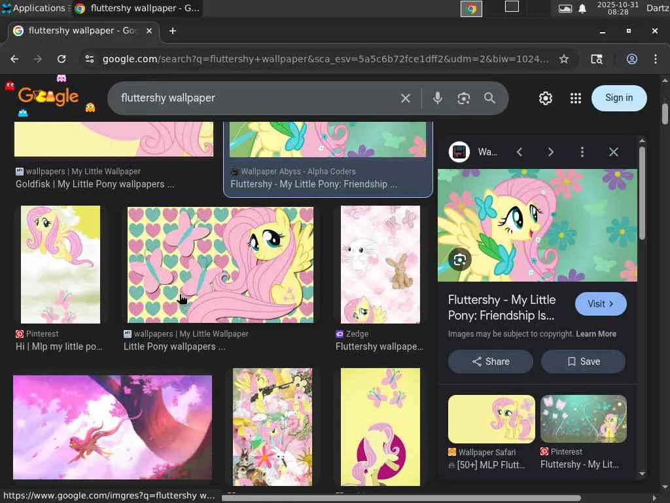
Task: Search by image with camera icon
Action: [464, 98]
